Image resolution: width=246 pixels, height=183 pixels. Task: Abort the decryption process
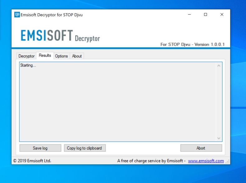tap(201, 148)
